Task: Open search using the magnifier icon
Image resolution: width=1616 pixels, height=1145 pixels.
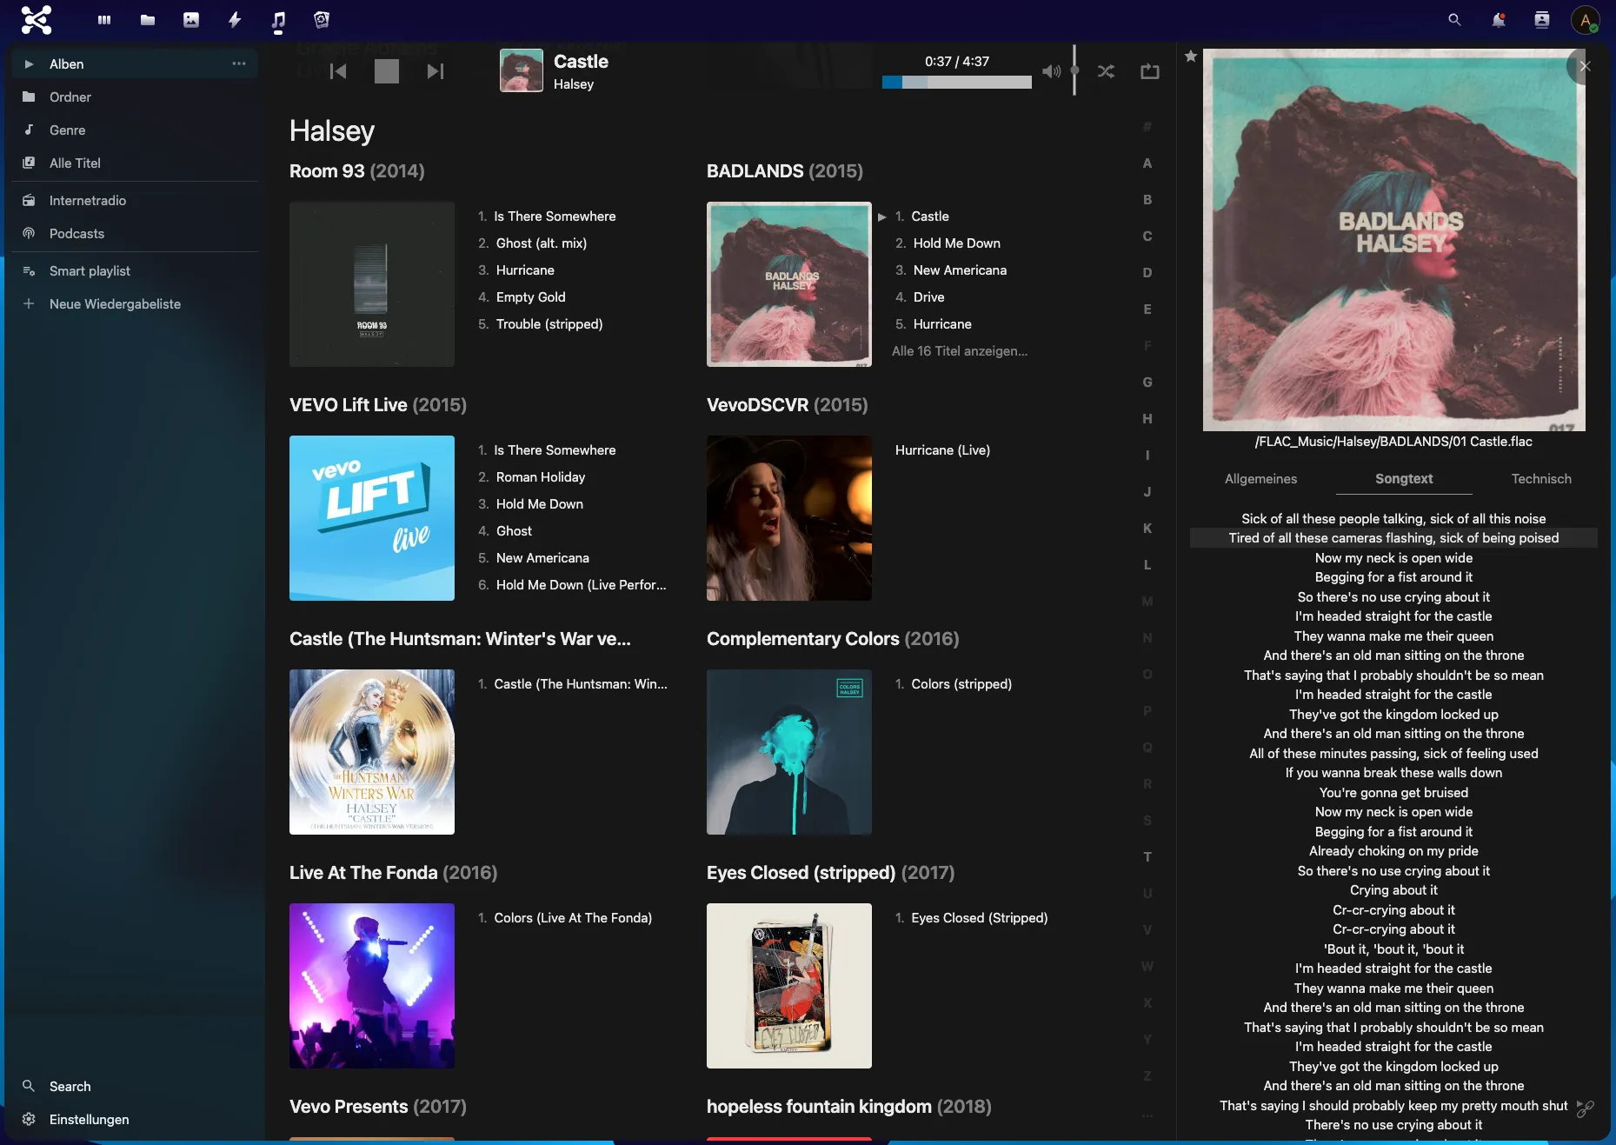Action: [x=1453, y=19]
